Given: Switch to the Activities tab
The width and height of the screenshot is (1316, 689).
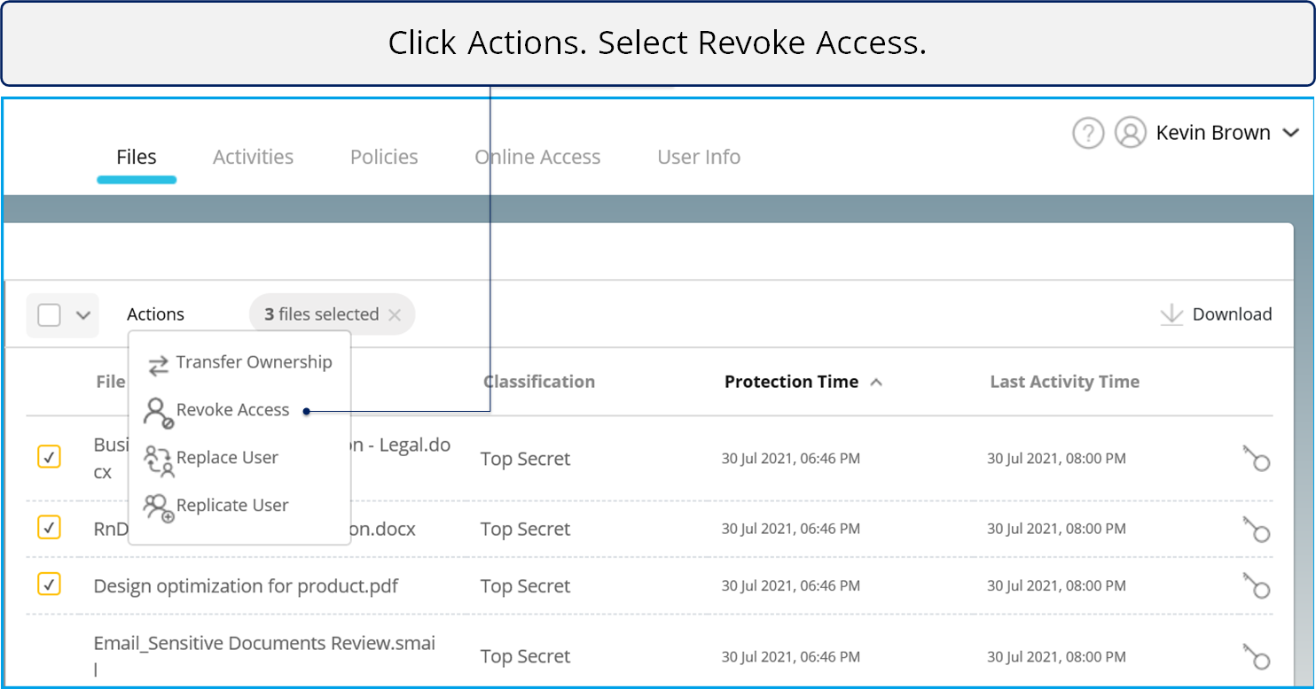Looking at the screenshot, I should pos(253,157).
